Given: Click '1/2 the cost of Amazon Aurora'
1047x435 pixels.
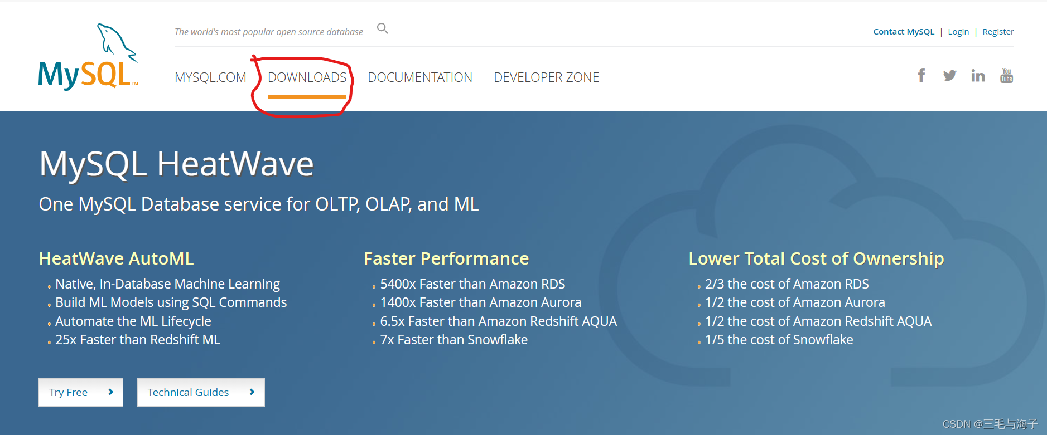Looking at the screenshot, I should click(x=795, y=302).
